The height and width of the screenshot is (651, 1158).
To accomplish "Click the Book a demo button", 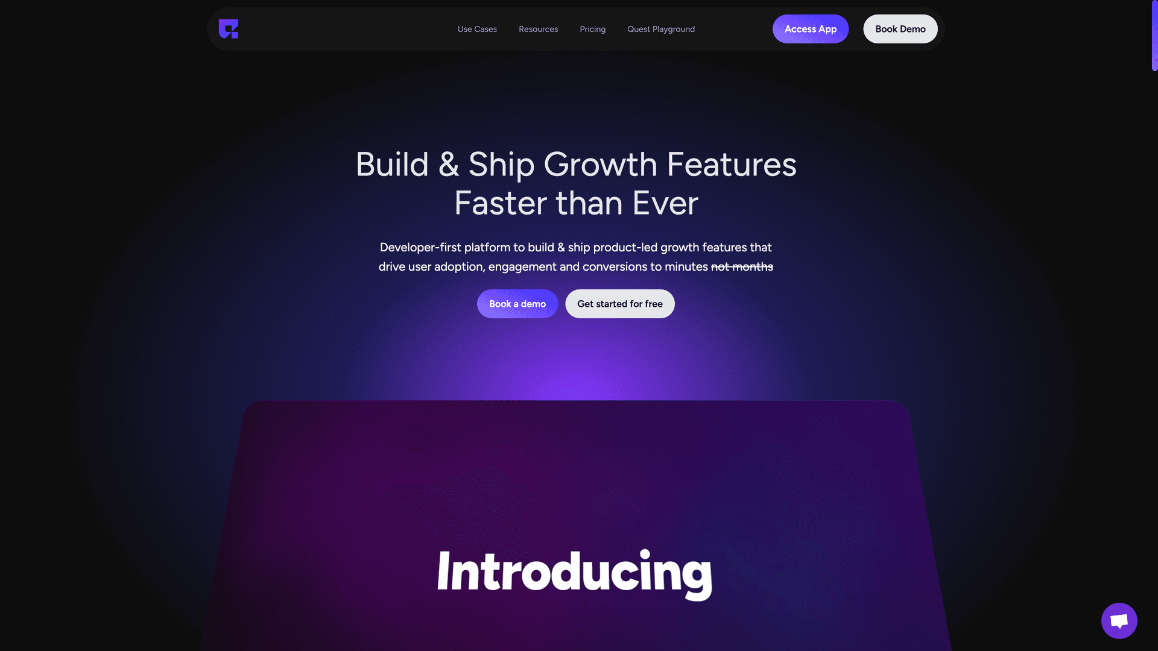I will pos(517,304).
